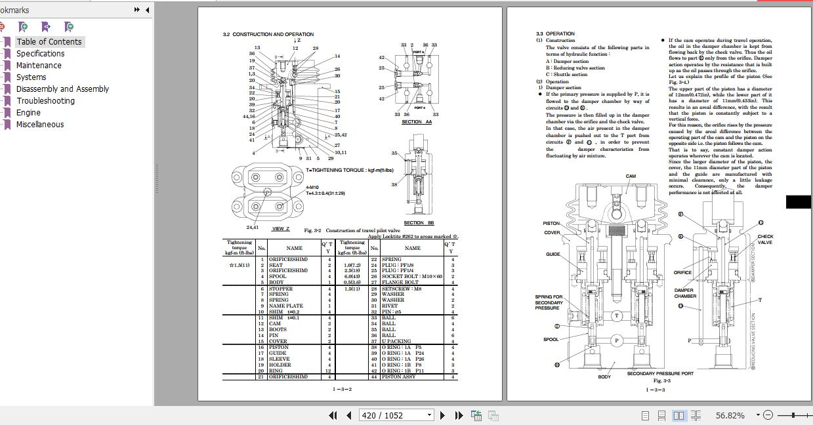Expand all bookmarks in the panel
The image size is (813, 425).
click(x=68, y=27)
